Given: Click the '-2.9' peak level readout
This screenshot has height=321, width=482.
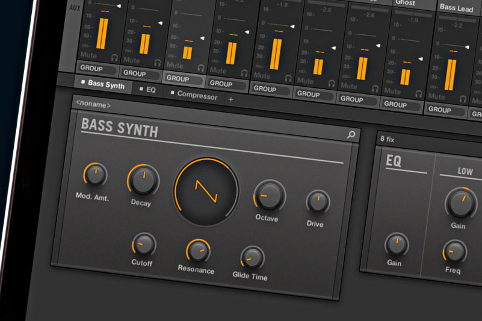Looking at the screenshot, I should [x=326, y=10].
